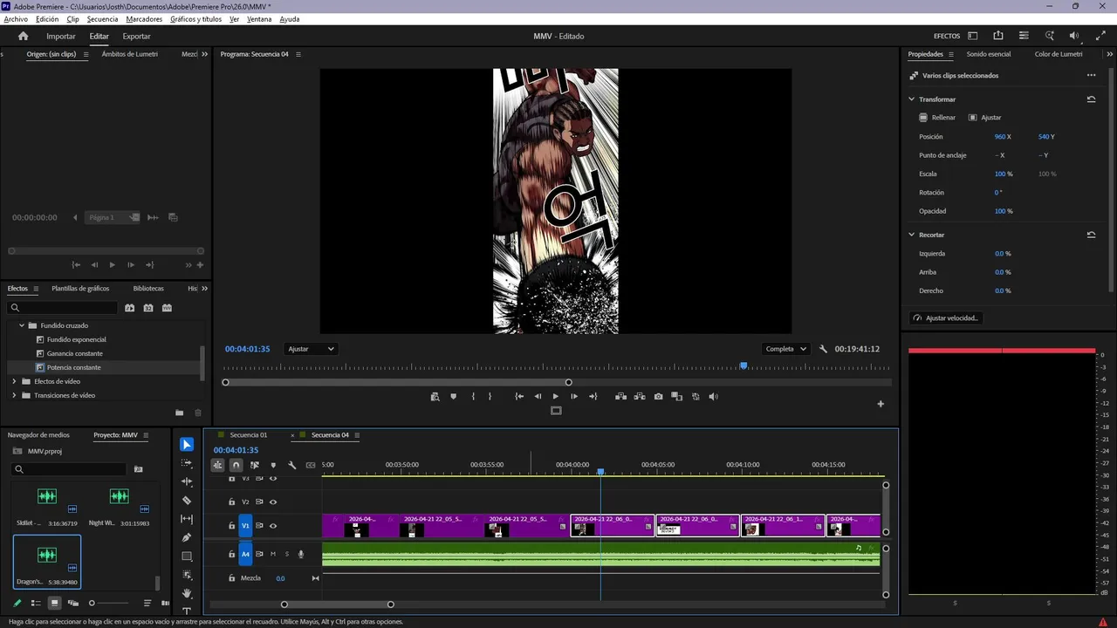Click the Extract button in Program monitor
The width and height of the screenshot is (1117, 628).
click(640, 397)
